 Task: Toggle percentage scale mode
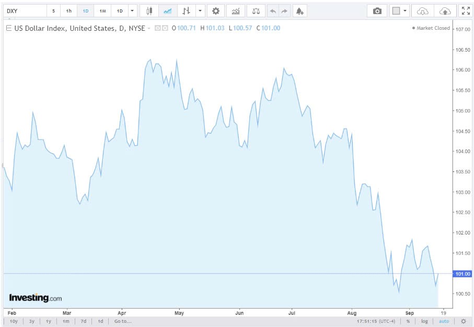pyautogui.click(x=408, y=321)
